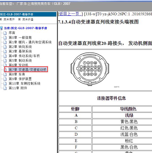The height and width of the screenshot is (153, 152).
Task: Open 第6章 发动机
Action: click(x=19, y=65)
